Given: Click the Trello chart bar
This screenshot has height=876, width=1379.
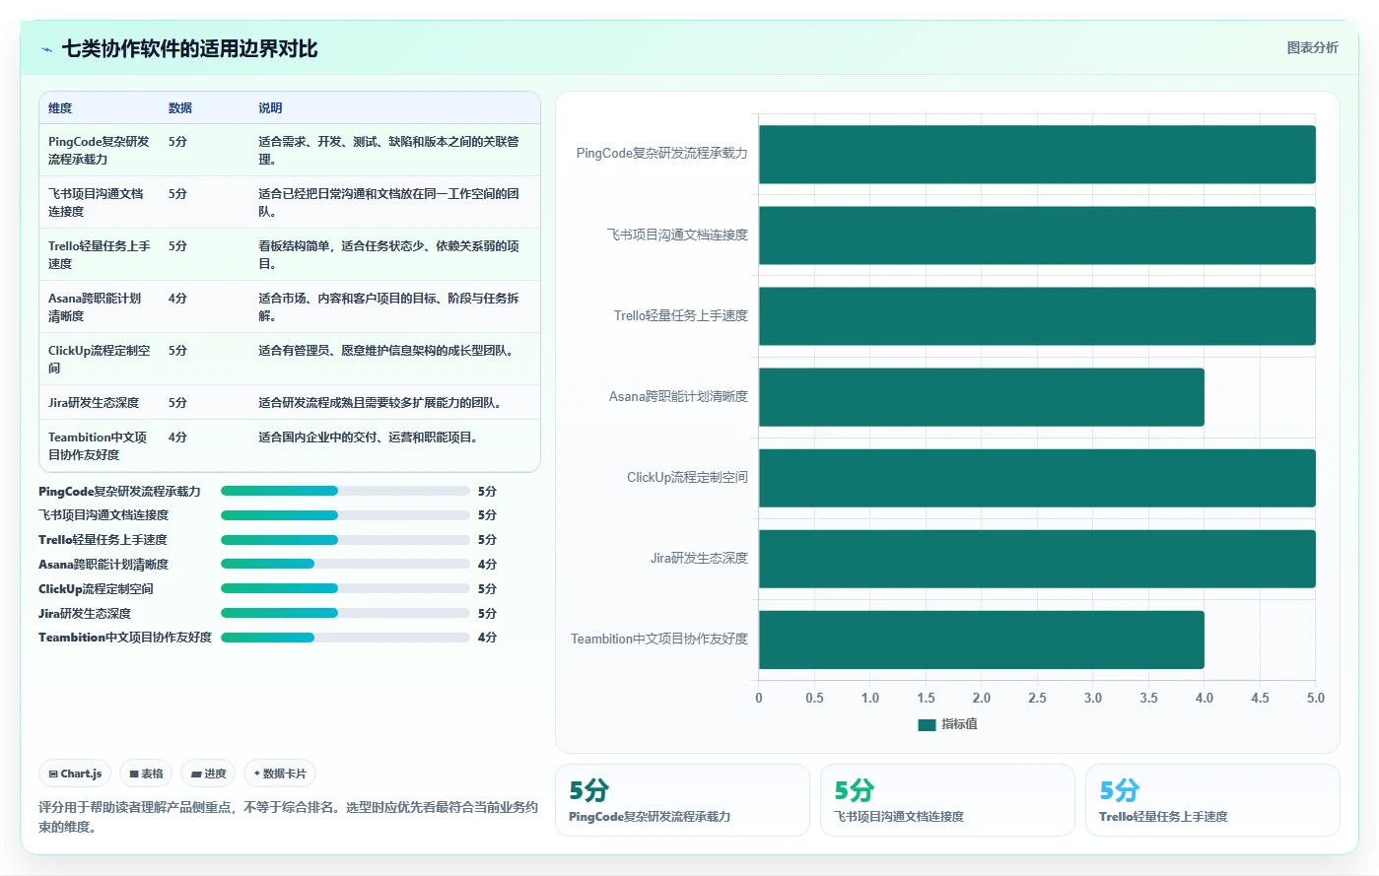Looking at the screenshot, I should [1037, 316].
